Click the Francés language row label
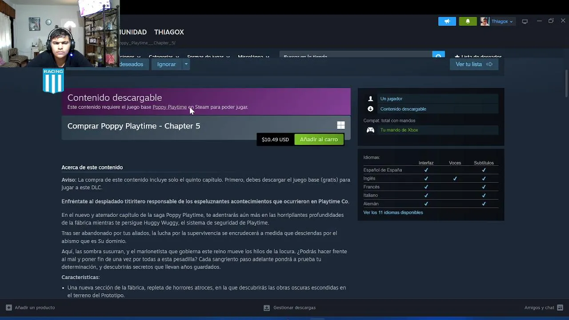Image resolution: width=569 pixels, height=320 pixels. click(x=371, y=187)
